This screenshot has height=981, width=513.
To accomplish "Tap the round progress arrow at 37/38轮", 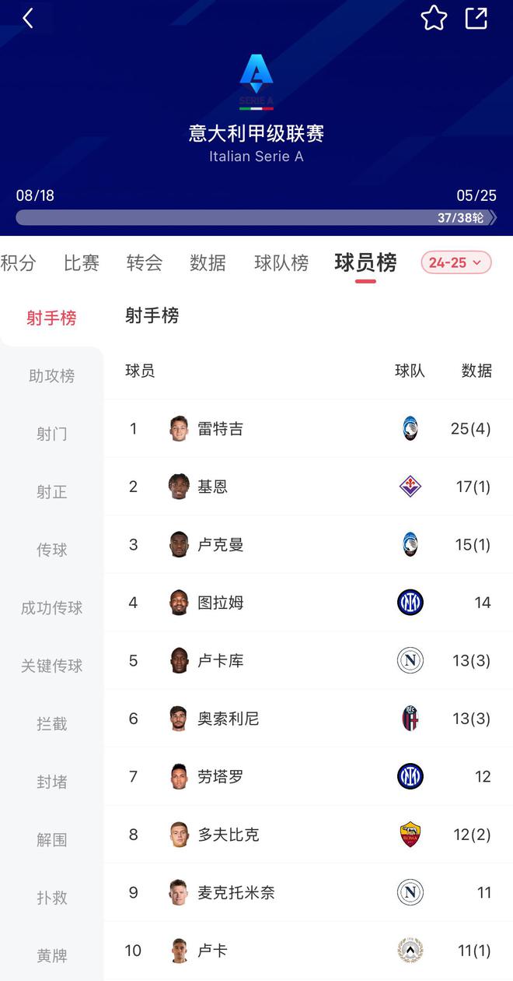I will 492,218.
